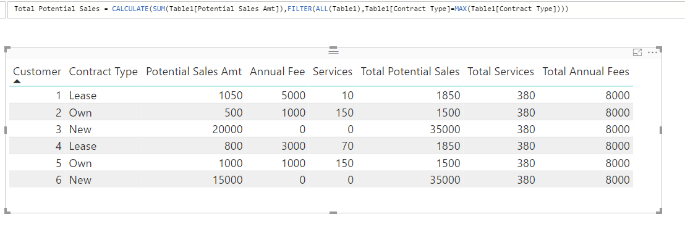Click the bottom-center resize handle of visual
Viewport: 685px width, 230px height.
click(333, 213)
